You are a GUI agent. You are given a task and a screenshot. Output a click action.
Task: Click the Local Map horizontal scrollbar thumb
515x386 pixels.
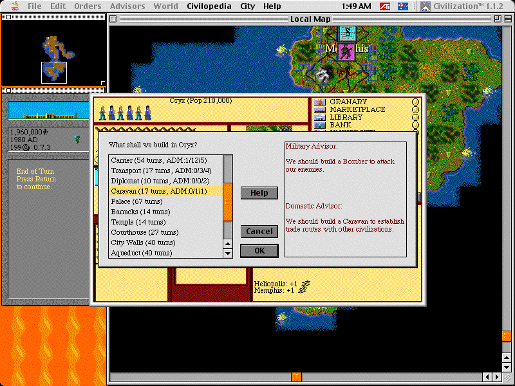[296, 377]
